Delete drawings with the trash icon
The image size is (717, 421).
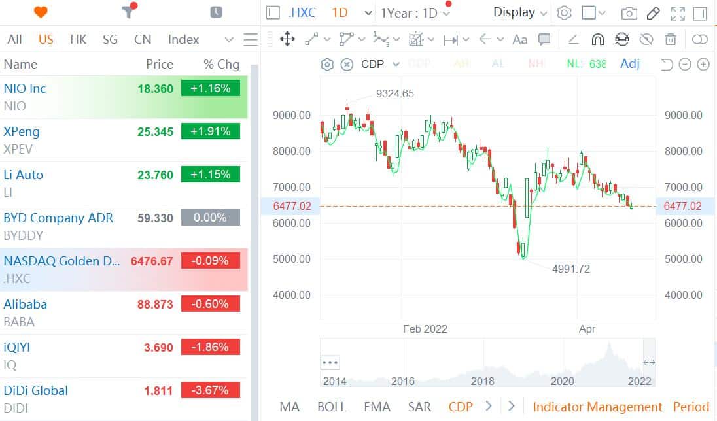click(x=671, y=40)
